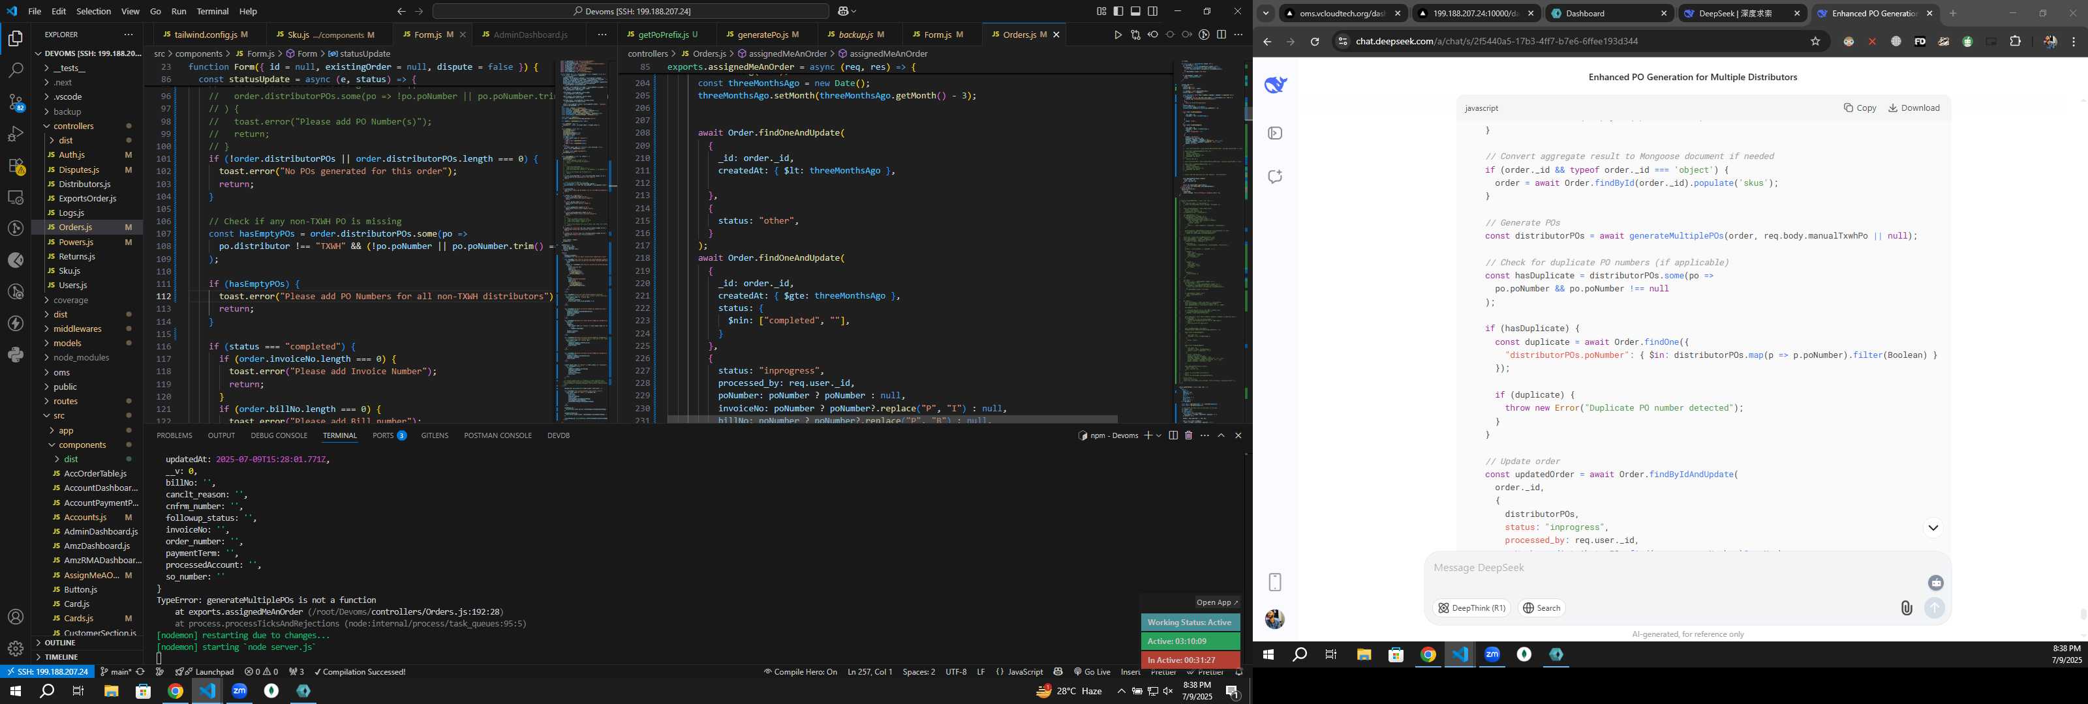Switch to the tailwind.config.js editor tab
This screenshot has width=2088, height=704.
[x=205, y=35]
